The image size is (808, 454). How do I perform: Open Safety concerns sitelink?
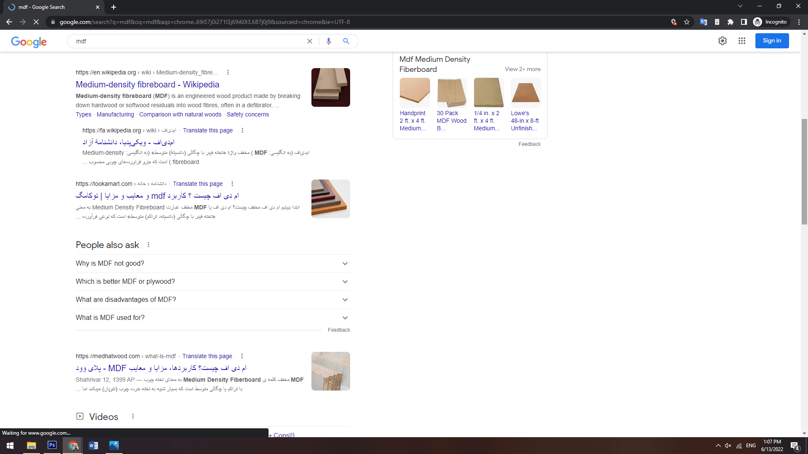tap(248, 114)
